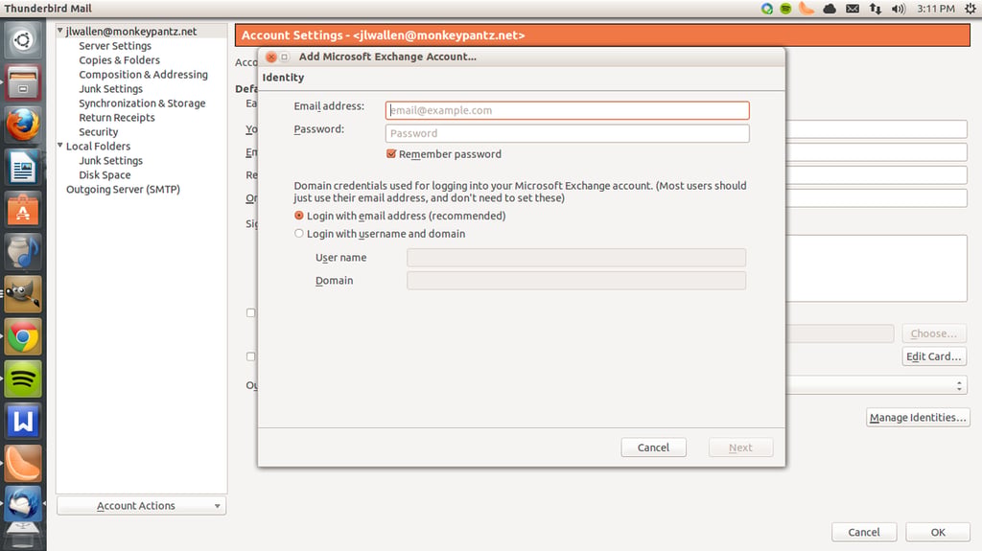Image resolution: width=982 pixels, height=551 pixels.
Task: Open Ubuntu Software Center dock icon
Action: click(x=23, y=209)
